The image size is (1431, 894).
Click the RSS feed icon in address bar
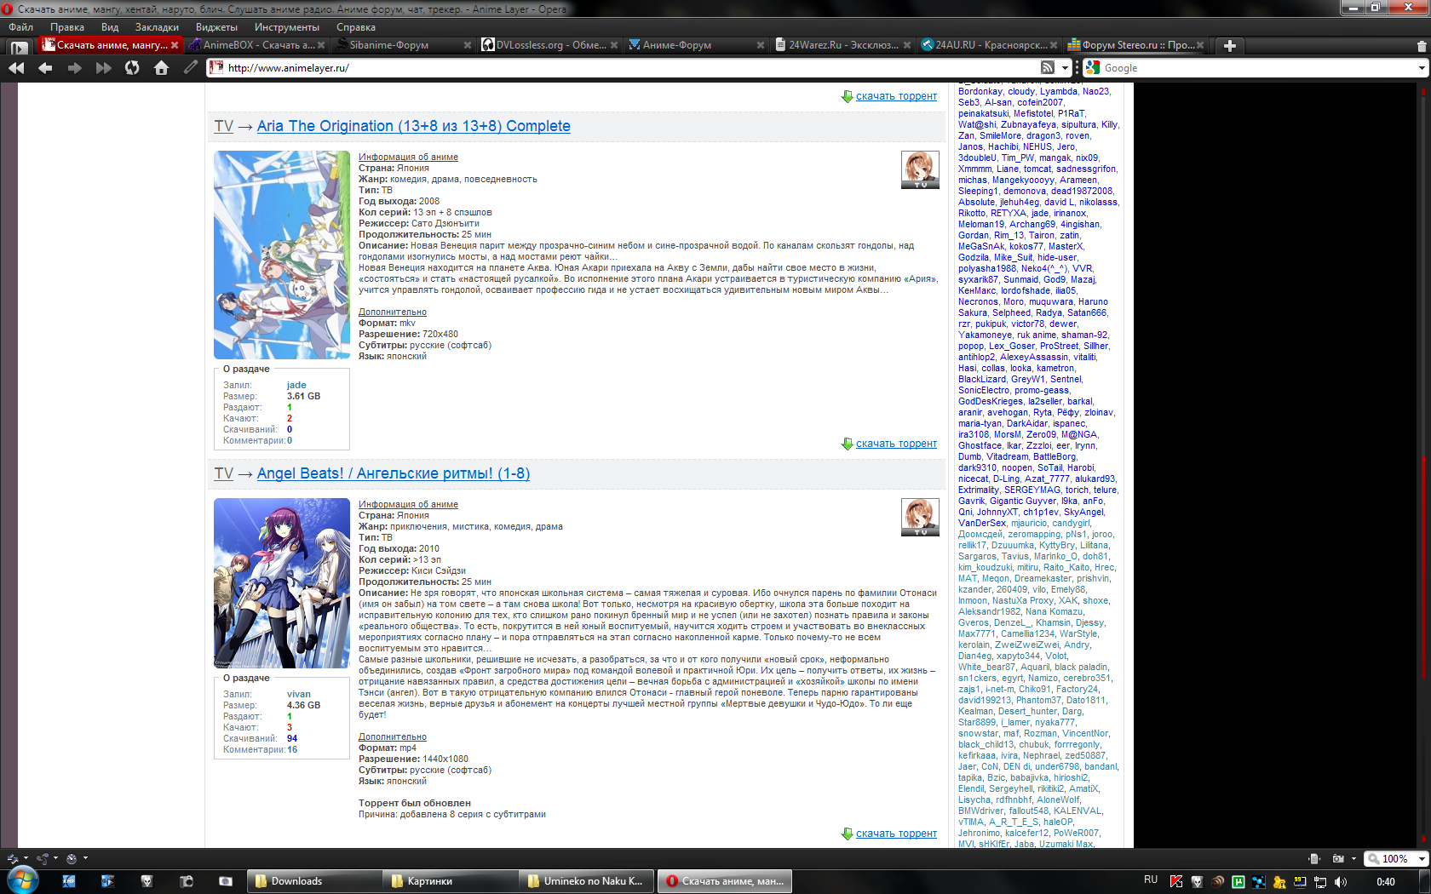pyautogui.click(x=1048, y=68)
